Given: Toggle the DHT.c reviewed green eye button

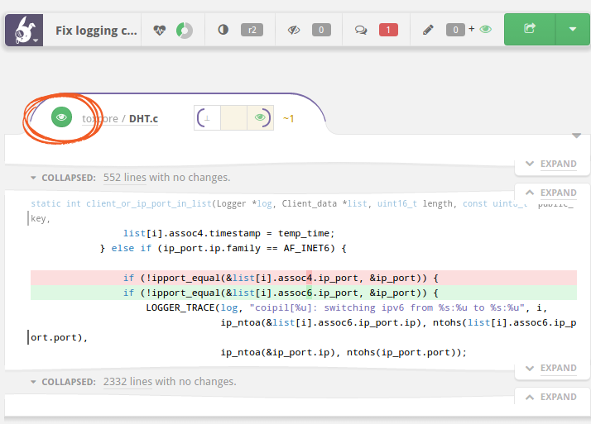Looking at the screenshot, I should pyautogui.click(x=61, y=117).
